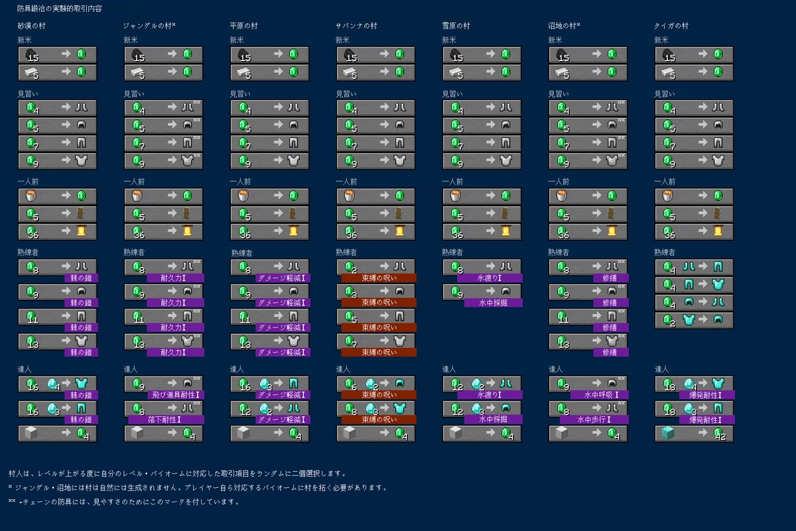Image resolution: width=796 pixels, height=531 pixels.
Task: Switch to the 雪原の村 column header
Action: click(x=456, y=27)
